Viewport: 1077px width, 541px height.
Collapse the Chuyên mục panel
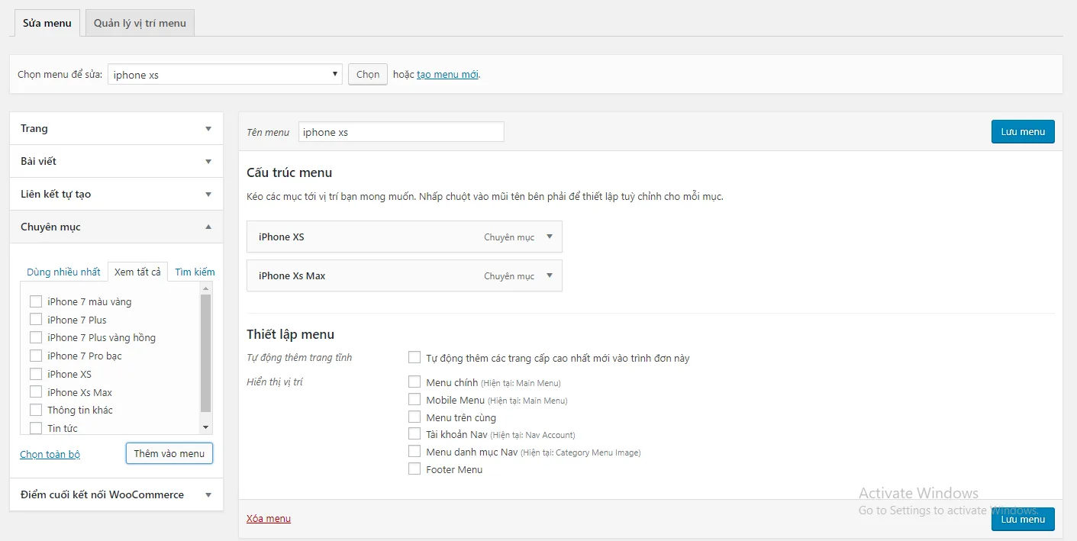click(116, 227)
